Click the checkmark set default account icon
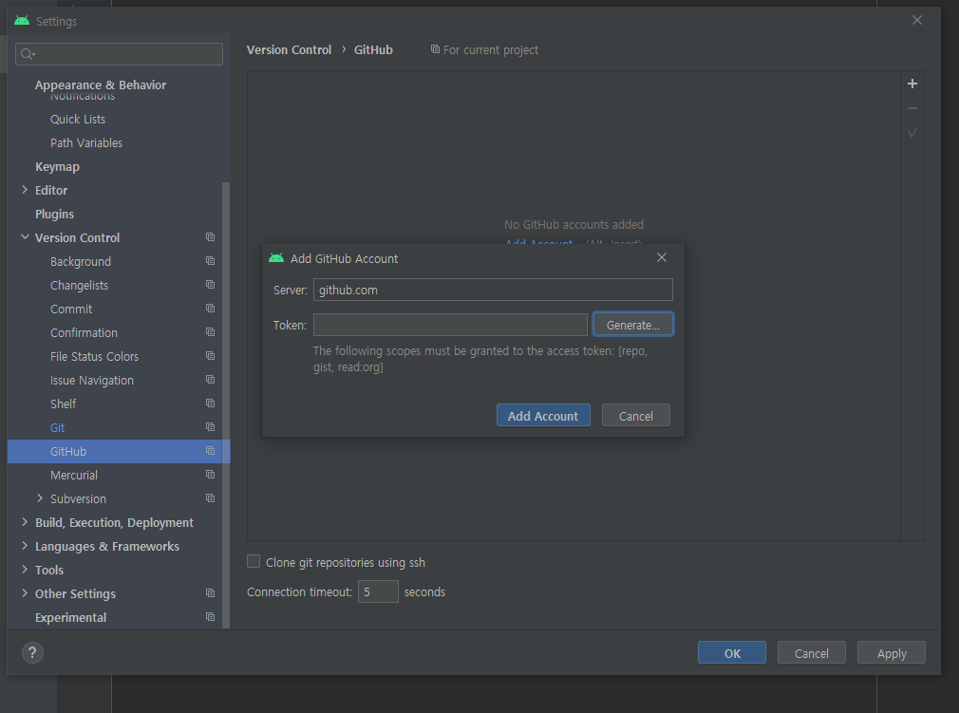This screenshot has width=959, height=713. 912,133
